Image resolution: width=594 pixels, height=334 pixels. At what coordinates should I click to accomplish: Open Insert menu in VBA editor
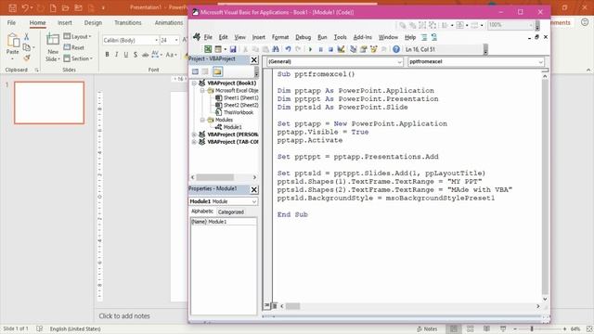tap(259, 37)
